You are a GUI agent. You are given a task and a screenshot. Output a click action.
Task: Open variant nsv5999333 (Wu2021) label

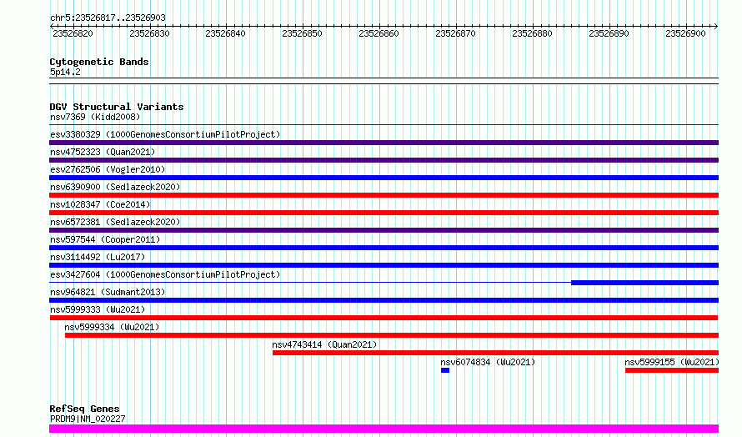click(98, 309)
